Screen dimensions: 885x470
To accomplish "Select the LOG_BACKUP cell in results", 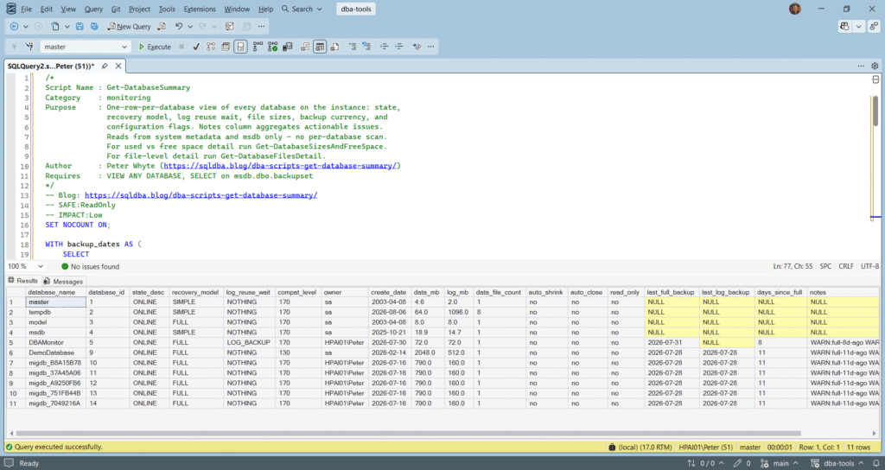I will click(248, 342).
